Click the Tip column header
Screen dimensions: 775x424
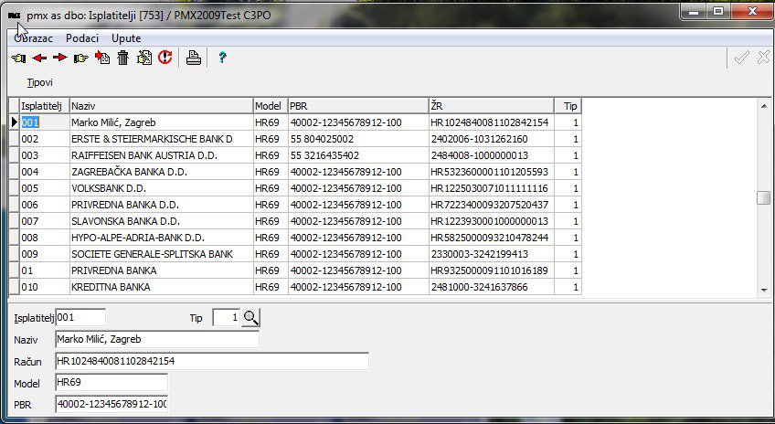click(568, 106)
